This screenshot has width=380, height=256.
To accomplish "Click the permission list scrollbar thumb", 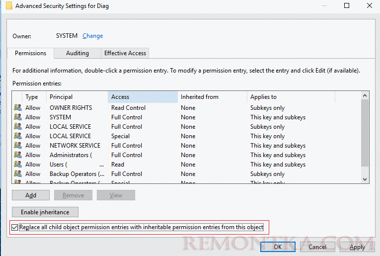I will pos(365,133).
